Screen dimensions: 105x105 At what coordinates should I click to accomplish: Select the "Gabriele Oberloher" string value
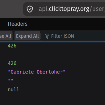pos(36,72)
